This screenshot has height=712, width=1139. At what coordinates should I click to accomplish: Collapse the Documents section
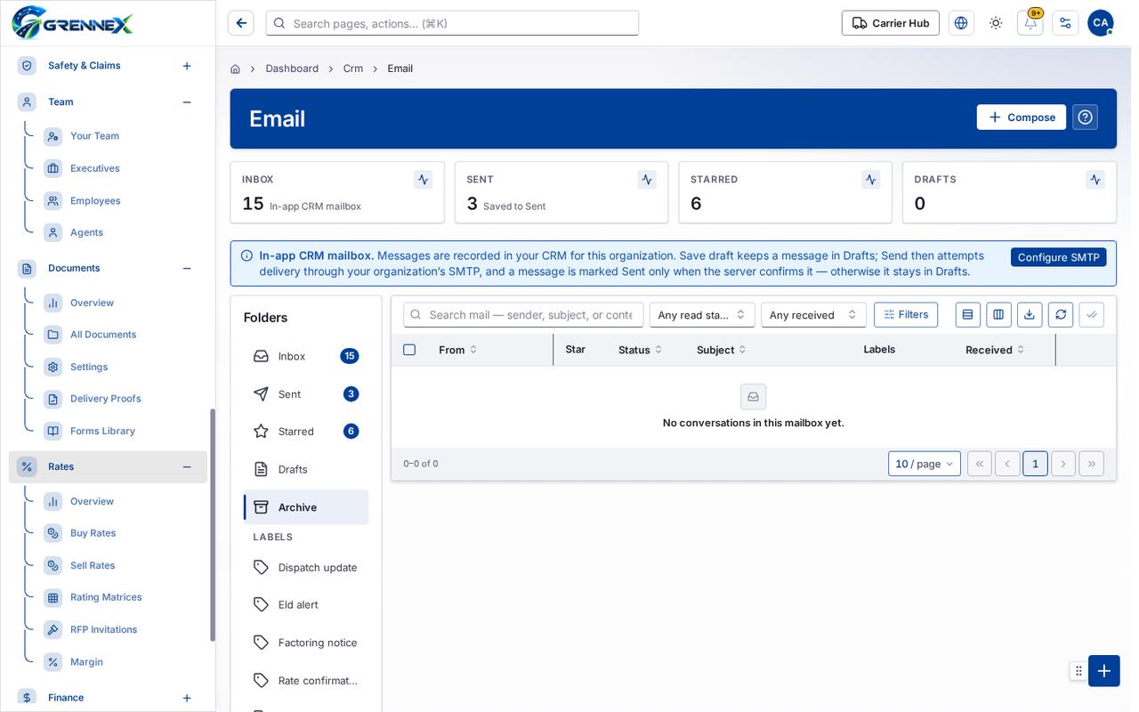click(187, 269)
